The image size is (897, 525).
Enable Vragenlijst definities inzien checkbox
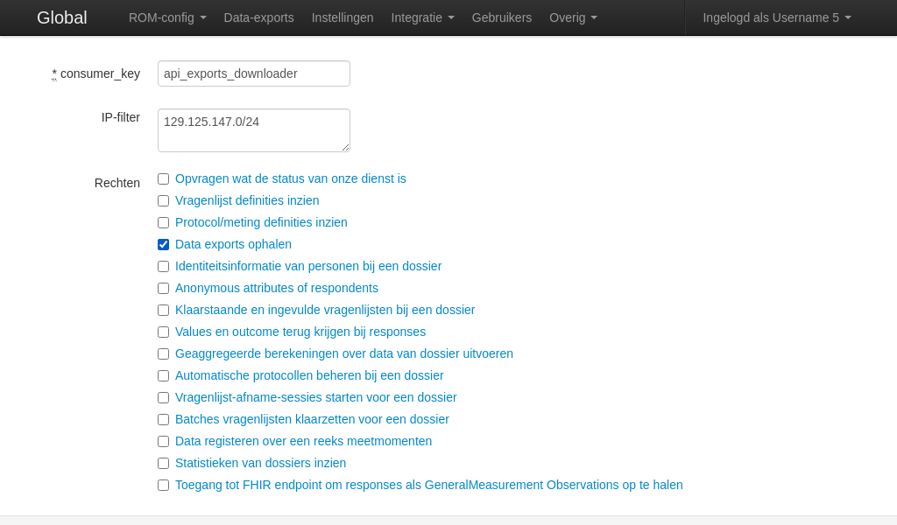(x=164, y=201)
